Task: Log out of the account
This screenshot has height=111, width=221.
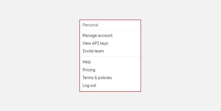Action: pyautogui.click(x=89, y=85)
